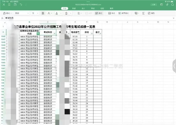This screenshot has height=125, width=176.
Task: Switch to the Insert (插入) tab
Action: coord(84,9)
